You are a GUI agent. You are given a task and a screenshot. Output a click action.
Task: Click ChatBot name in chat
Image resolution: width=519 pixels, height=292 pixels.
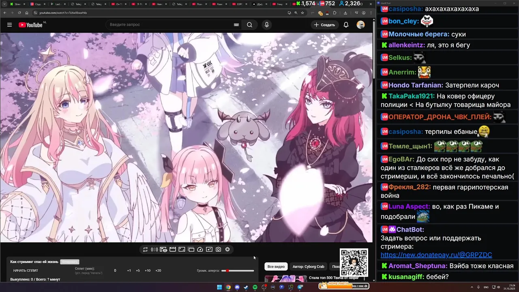click(x=410, y=230)
